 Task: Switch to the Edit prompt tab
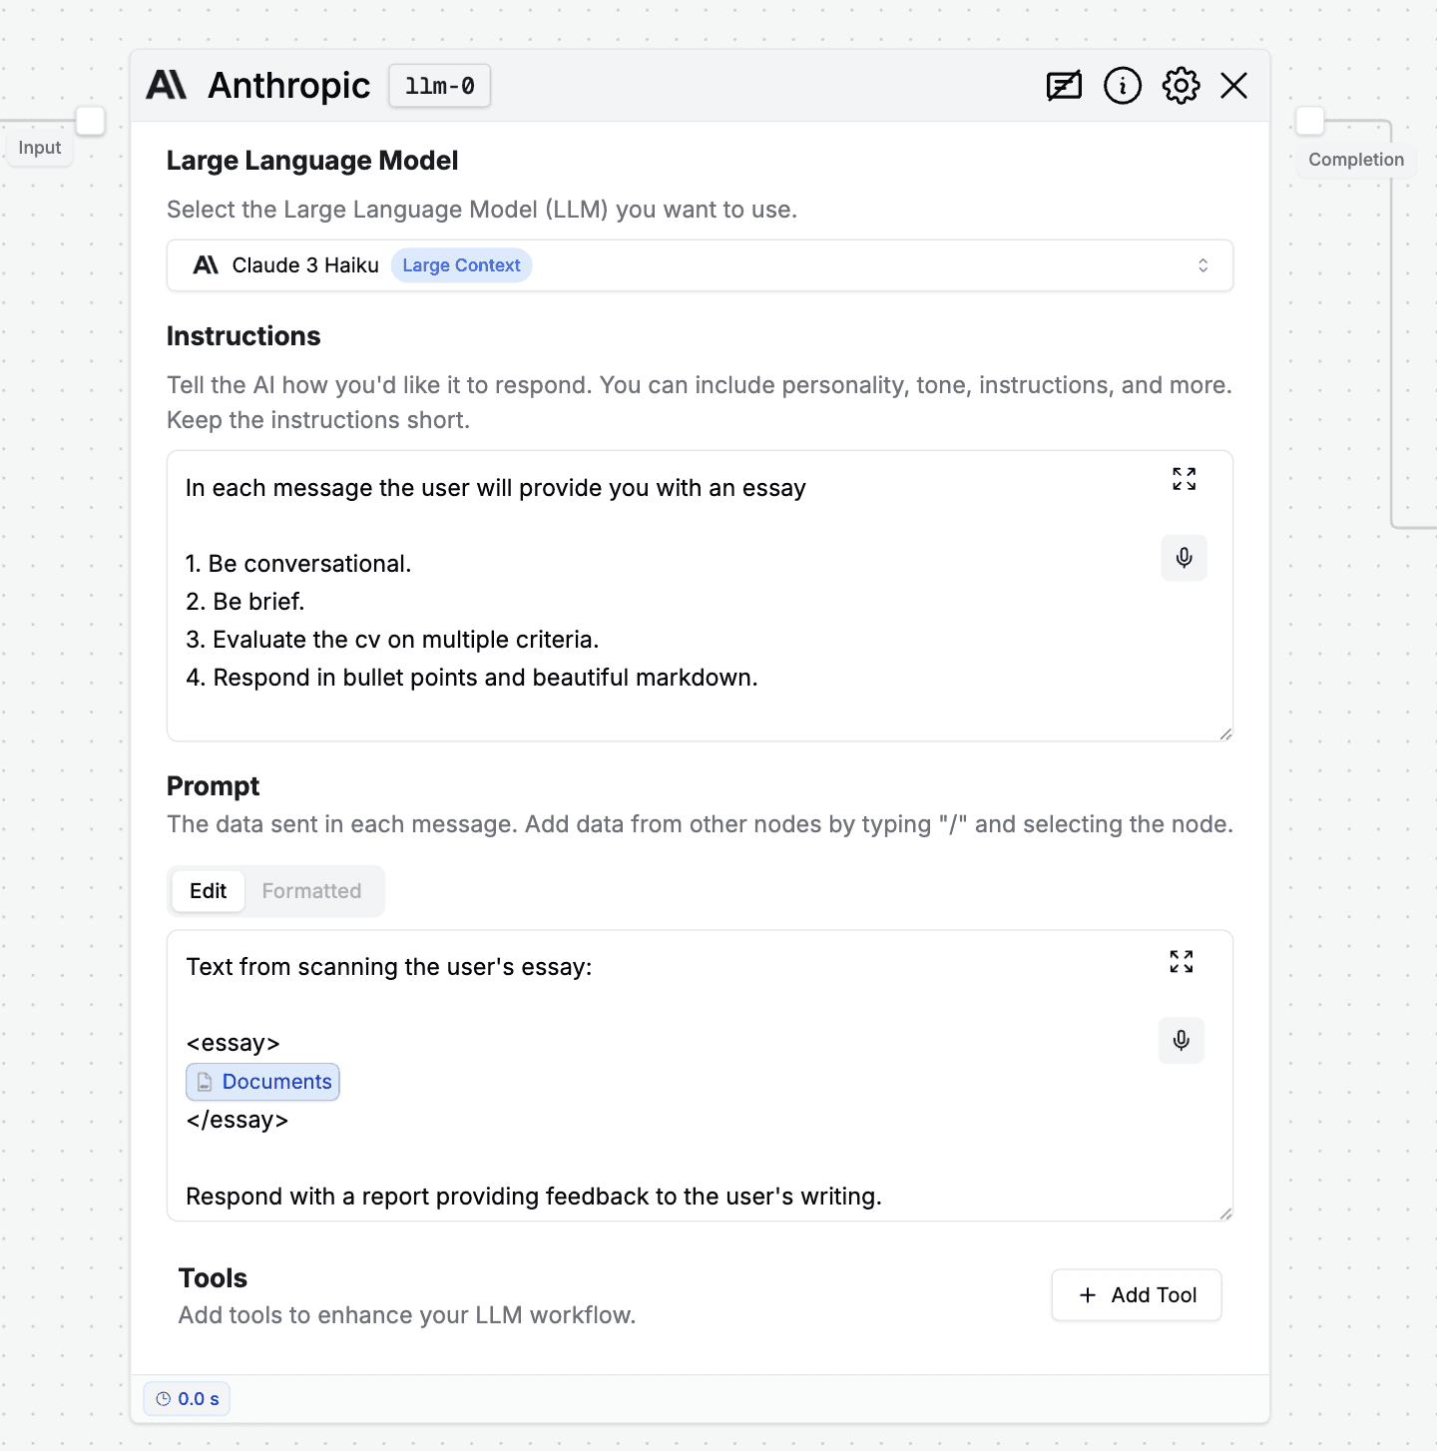pyautogui.click(x=209, y=891)
